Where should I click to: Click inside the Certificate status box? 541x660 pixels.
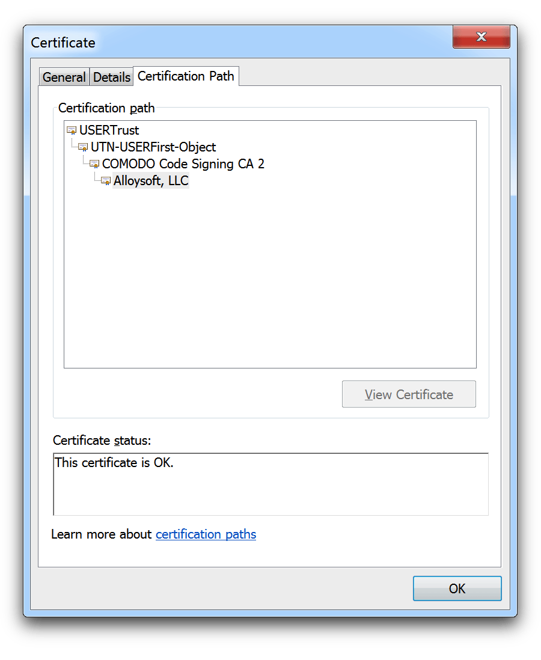click(270, 484)
